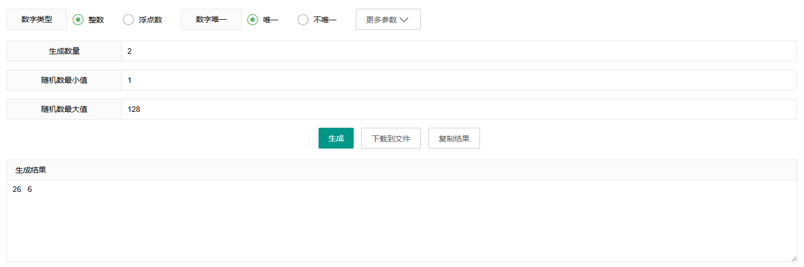
Task: Click the 随机数最大值 label
Action: point(64,109)
